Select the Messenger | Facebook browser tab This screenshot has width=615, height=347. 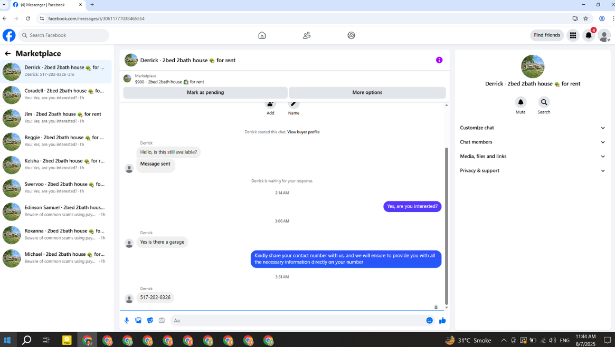(47, 5)
